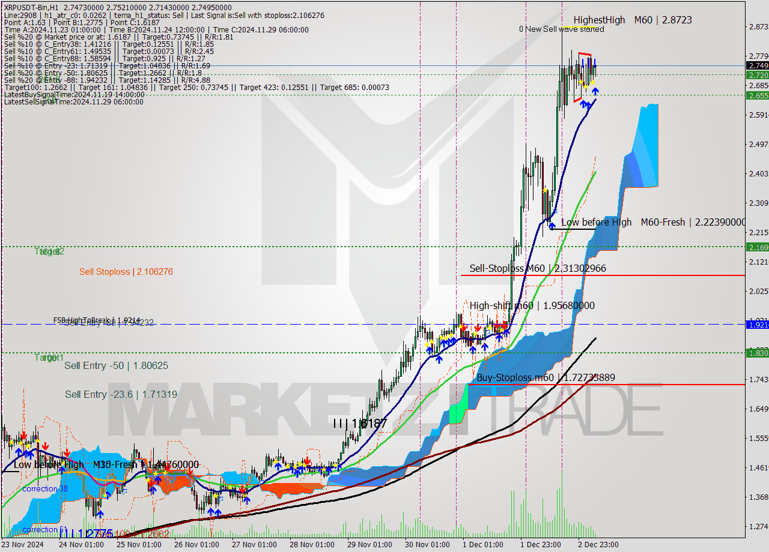Screen dimensions: 769x552
Task: Click the '1 Dec 23:00' time axis label
Action: click(x=541, y=545)
